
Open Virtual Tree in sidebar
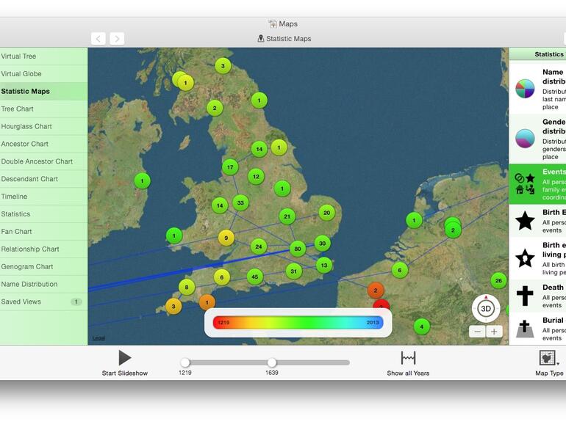pos(43,56)
